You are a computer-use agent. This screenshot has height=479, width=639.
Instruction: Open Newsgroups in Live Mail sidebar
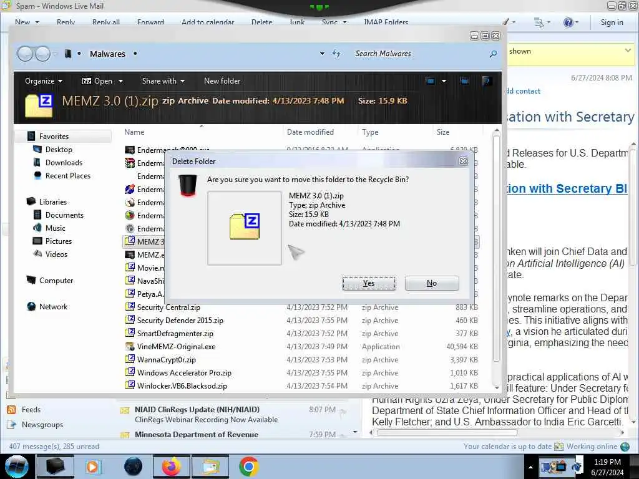point(42,424)
